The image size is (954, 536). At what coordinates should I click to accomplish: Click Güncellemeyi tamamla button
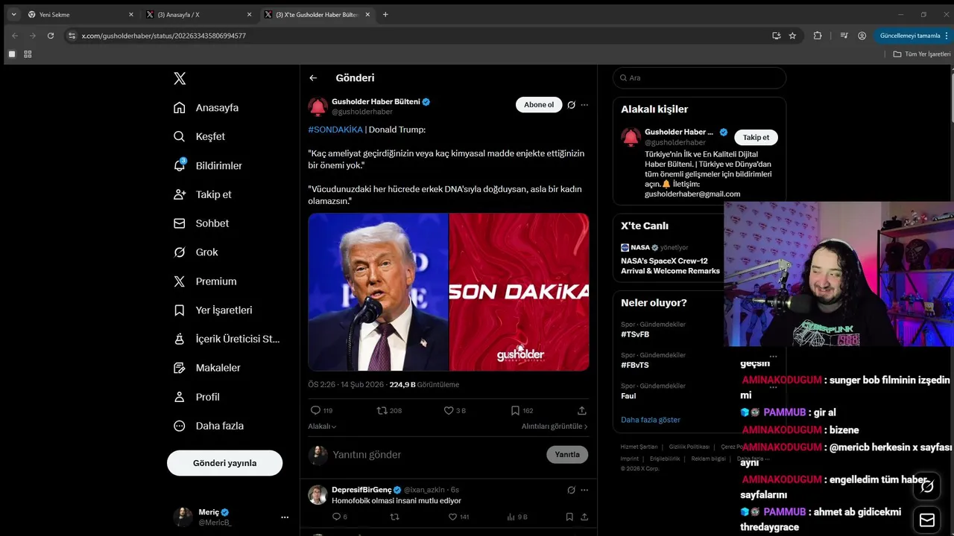point(910,36)
